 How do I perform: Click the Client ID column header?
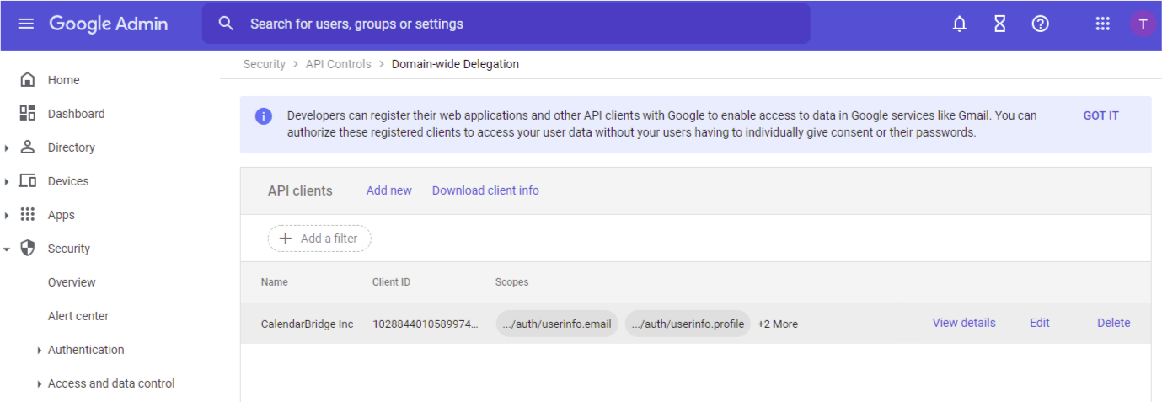391,282
